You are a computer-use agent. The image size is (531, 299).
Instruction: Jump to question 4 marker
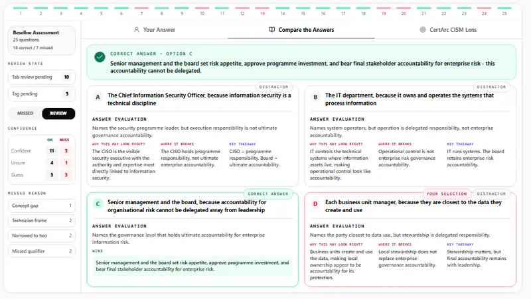[81, 11]
